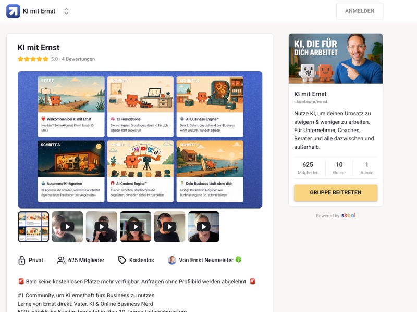
Task: Play the first video testimonial thumbnail
Action: click(67, 227)
